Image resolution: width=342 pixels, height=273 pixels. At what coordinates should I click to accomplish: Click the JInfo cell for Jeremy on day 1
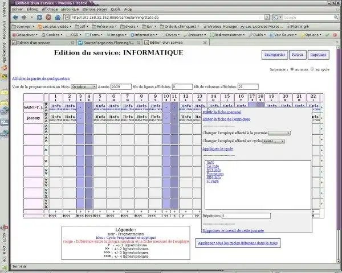tap(56, 118)
